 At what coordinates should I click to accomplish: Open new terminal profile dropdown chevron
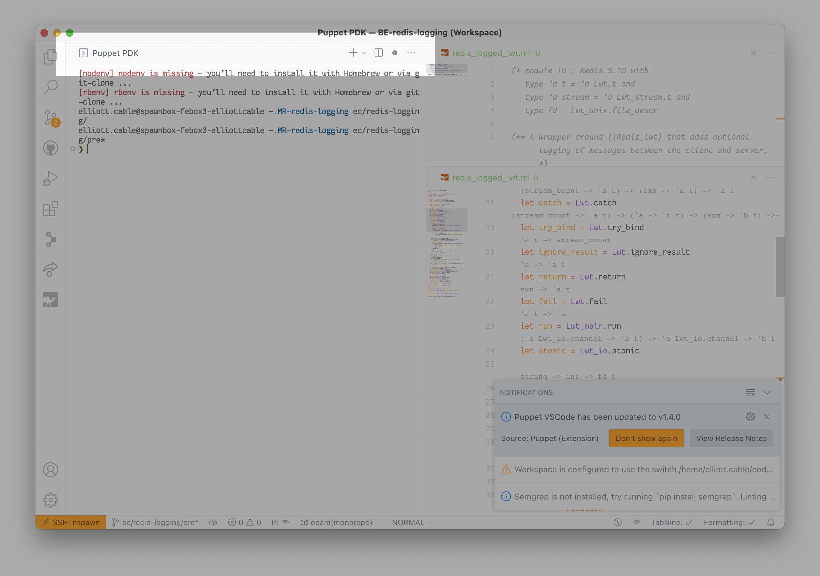[364, 53]
